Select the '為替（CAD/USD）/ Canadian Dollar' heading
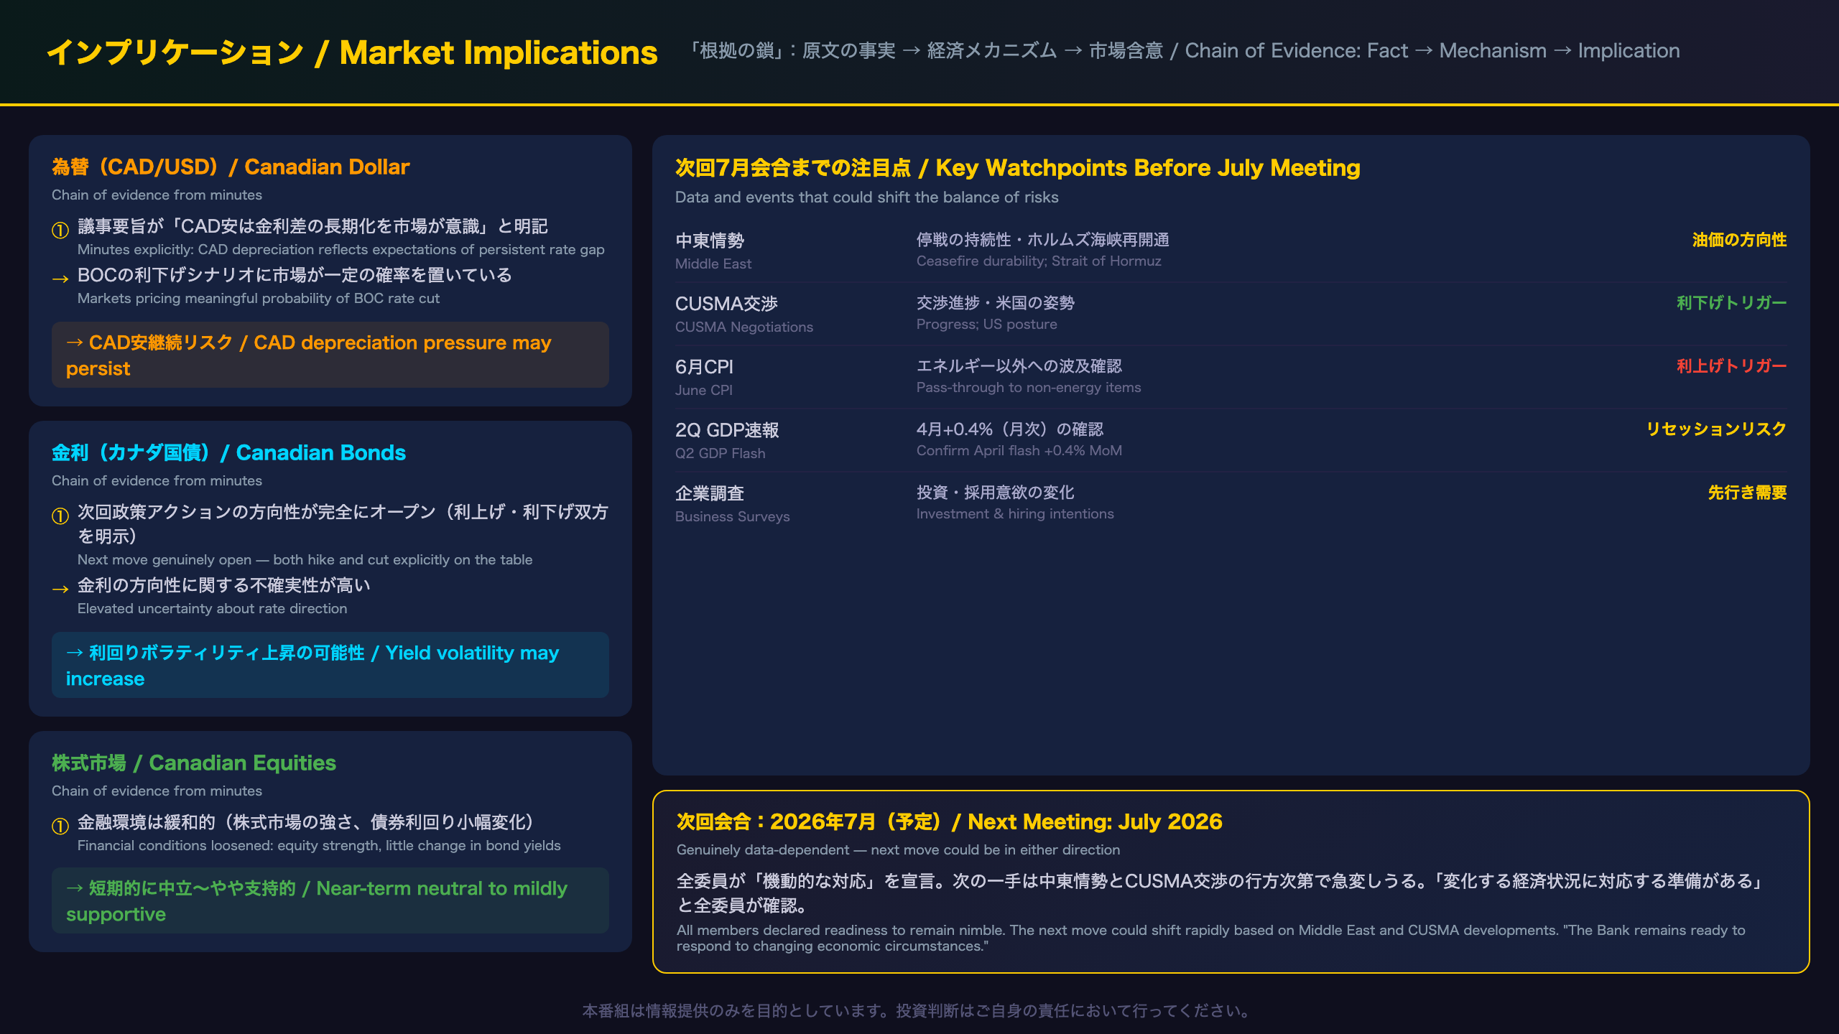1839x1034 pixels. 231,167
